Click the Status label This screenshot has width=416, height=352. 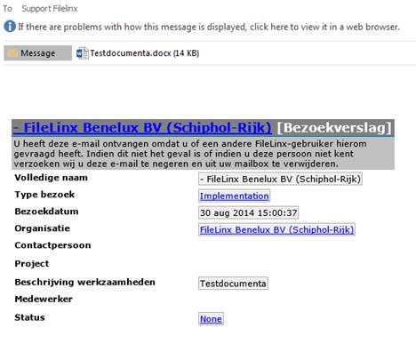pos(29,317)
